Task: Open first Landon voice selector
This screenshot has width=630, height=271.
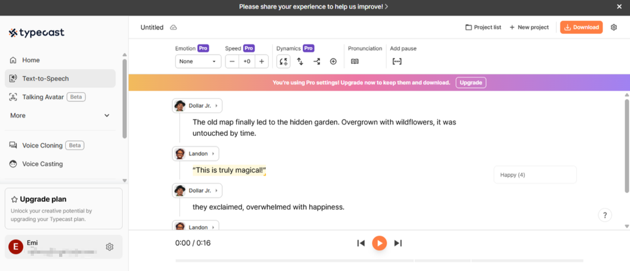Action: click(195, 153)
